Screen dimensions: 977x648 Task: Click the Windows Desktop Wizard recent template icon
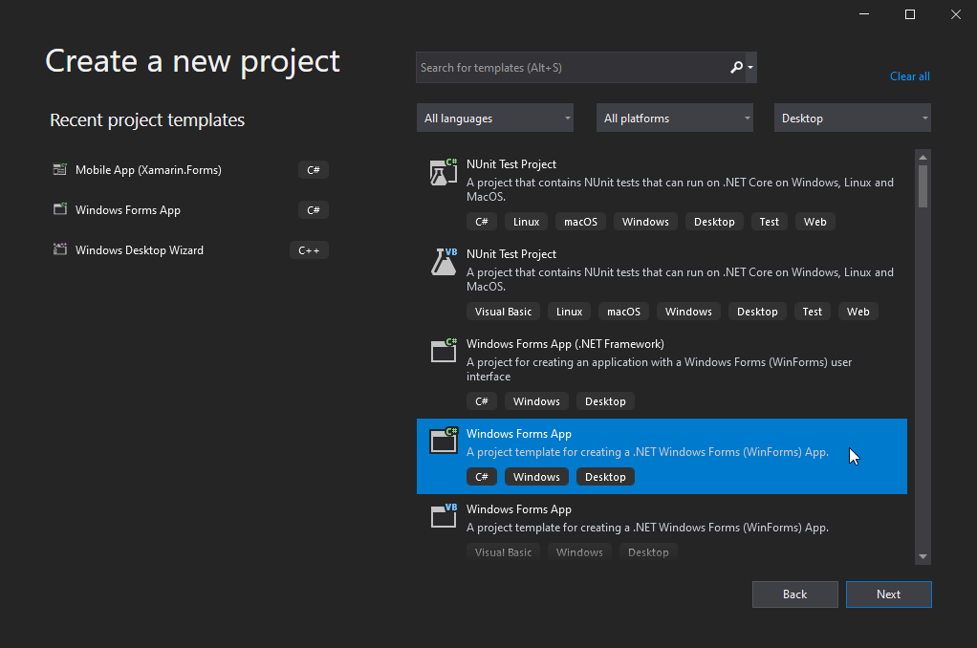pos(59,250)
